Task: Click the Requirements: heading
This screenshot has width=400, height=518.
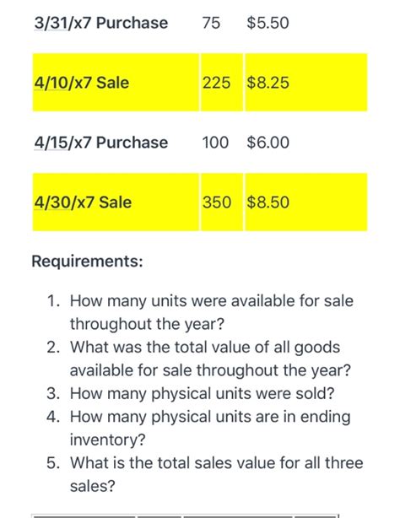Action: coord(87,261)
